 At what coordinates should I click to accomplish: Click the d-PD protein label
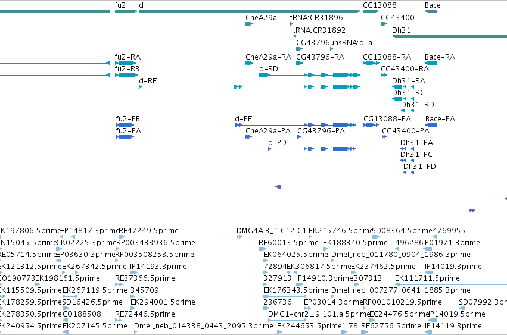(x=277, y=143)
